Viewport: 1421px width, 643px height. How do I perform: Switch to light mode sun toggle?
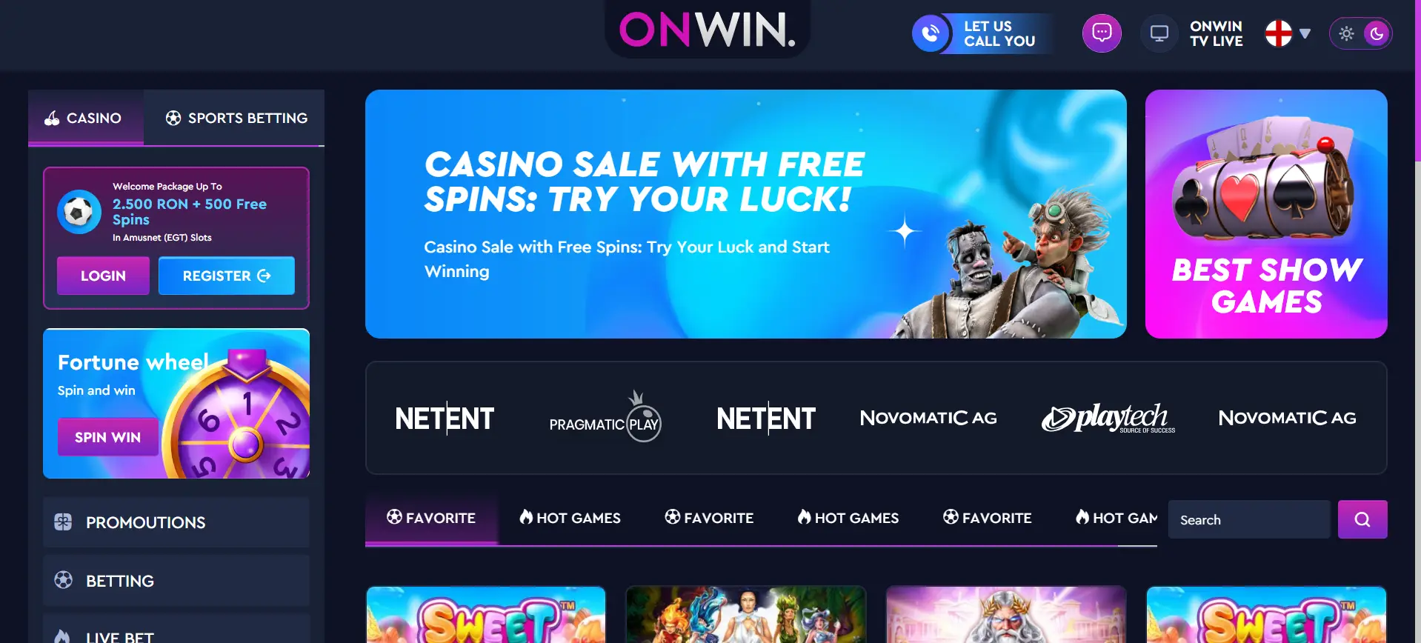[x=1347, y=33]
